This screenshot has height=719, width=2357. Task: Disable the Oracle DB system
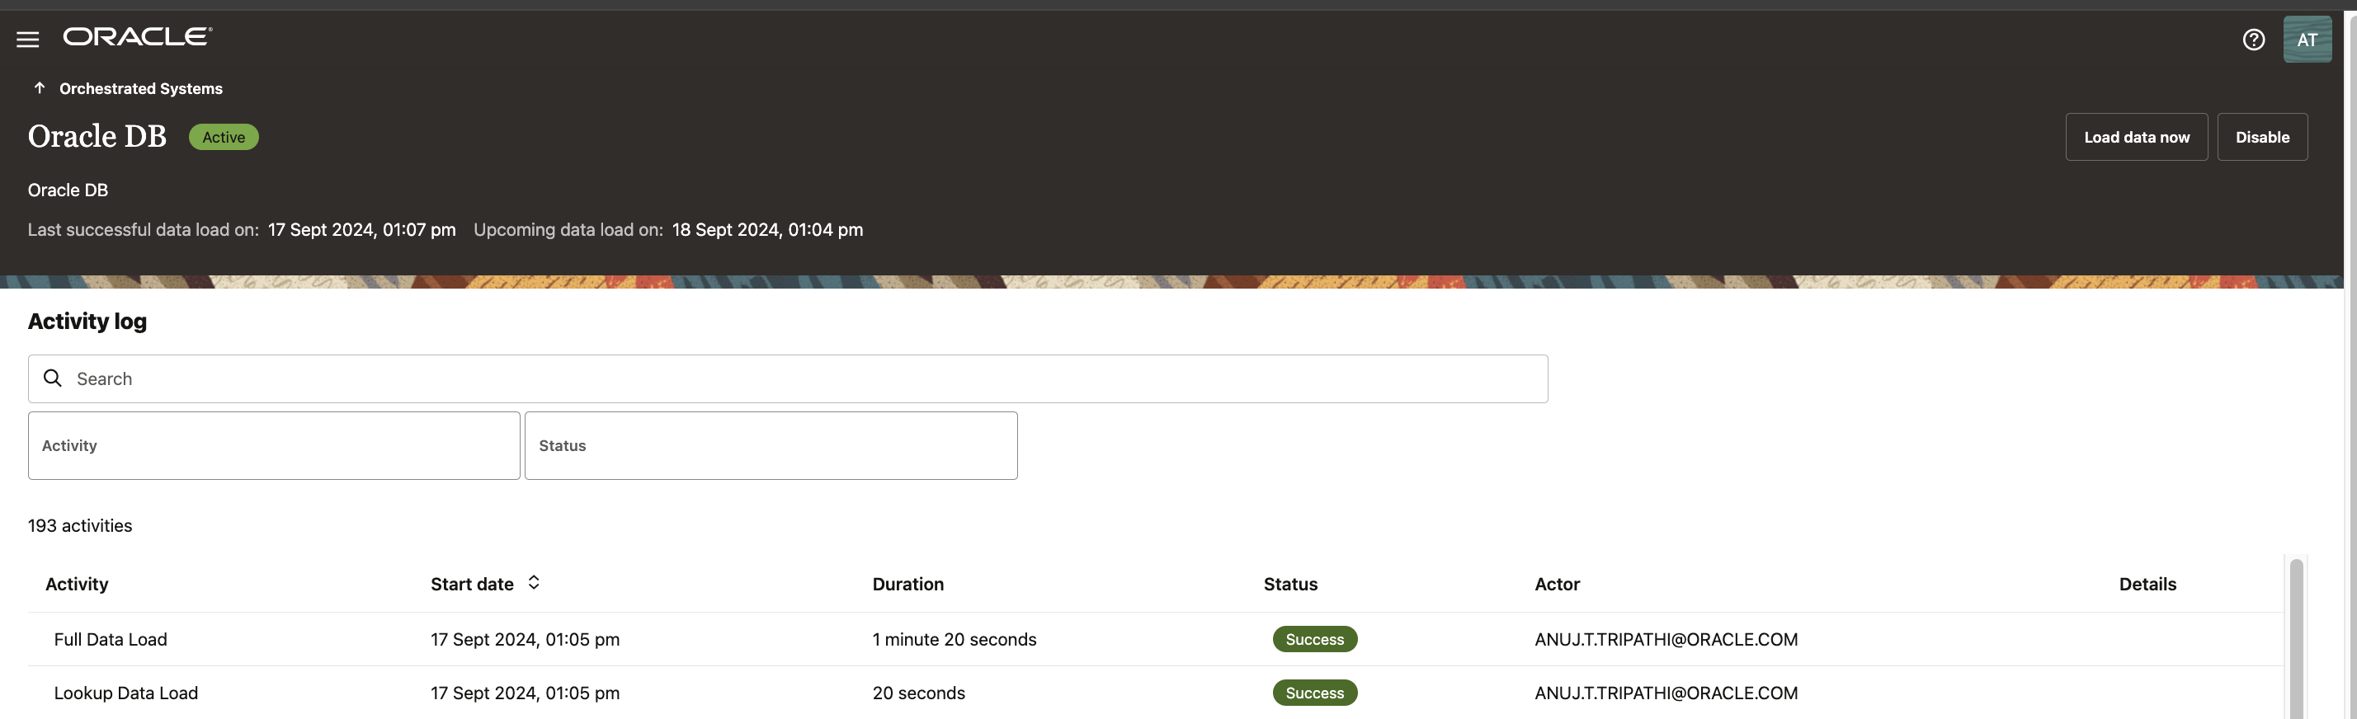[x=2262, y=137]
